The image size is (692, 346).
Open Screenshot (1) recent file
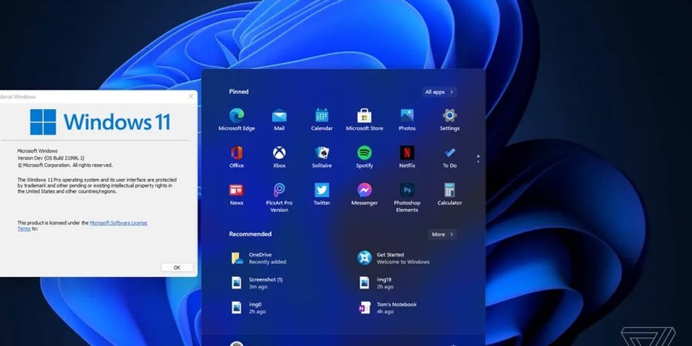(256, 283)
